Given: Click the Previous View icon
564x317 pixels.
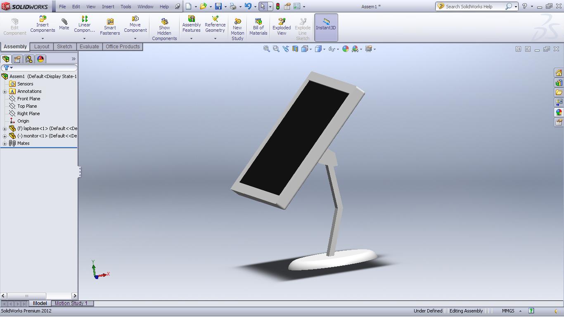Looking at the screenshot, I should point(286,49).
